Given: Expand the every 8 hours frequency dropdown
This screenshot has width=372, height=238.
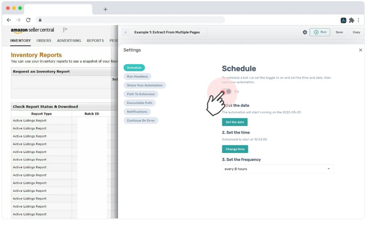Looking at the screenshot, I should pyautogui.click(x=278, y=169).
